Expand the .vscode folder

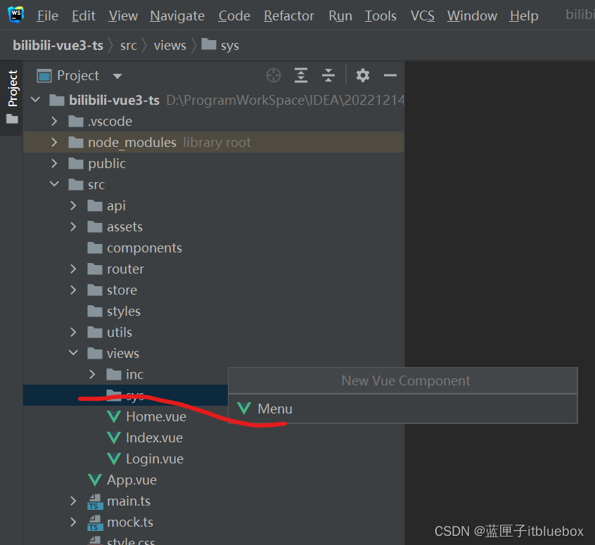(x=54, y=122)
